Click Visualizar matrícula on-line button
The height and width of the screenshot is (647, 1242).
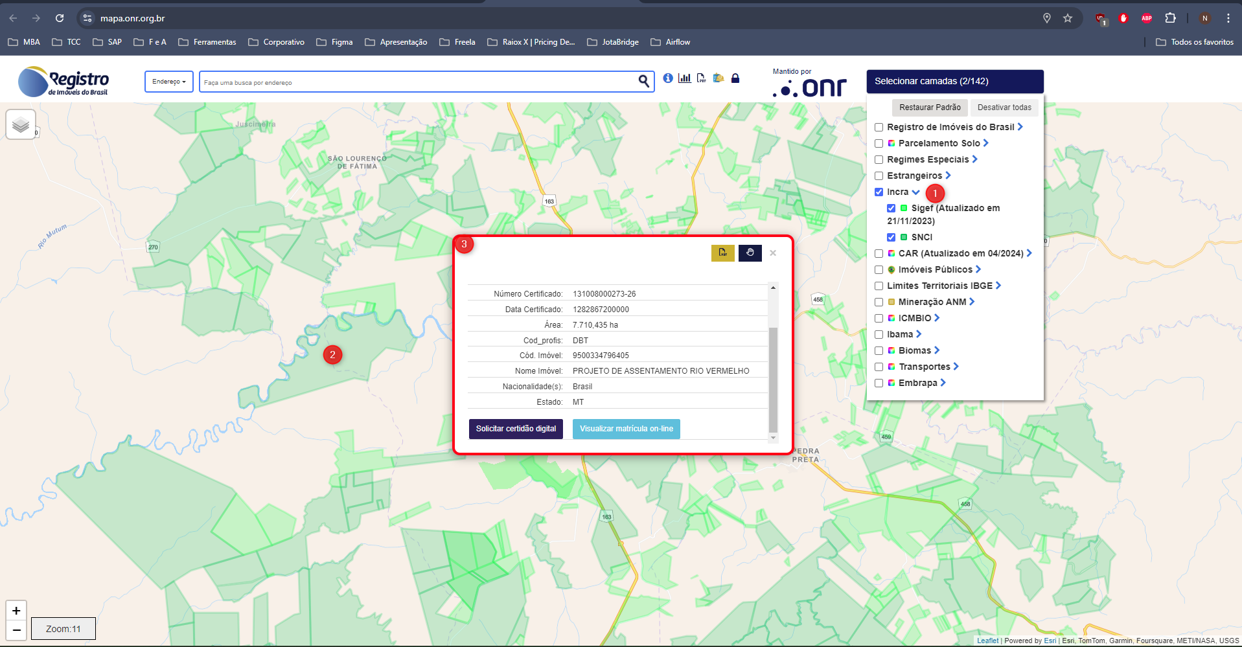click(626, 429)
